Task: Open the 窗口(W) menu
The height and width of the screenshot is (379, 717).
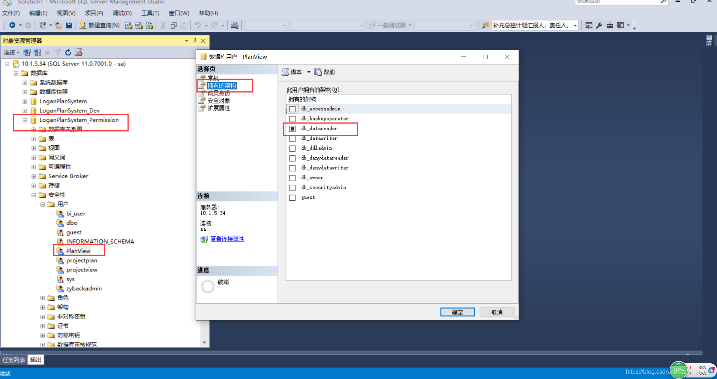Action: pyautogui.click(x=179, y=13)
